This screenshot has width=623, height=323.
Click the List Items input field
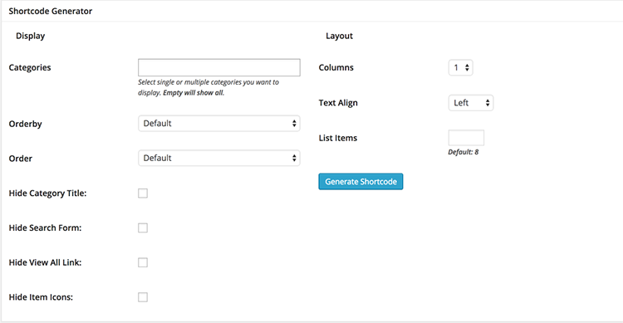[466, 138]
